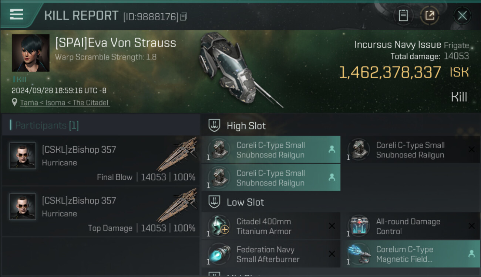Close the Kill Report window
The width and height of the screenshot is (481, 277).
click(x=462, y=16)
